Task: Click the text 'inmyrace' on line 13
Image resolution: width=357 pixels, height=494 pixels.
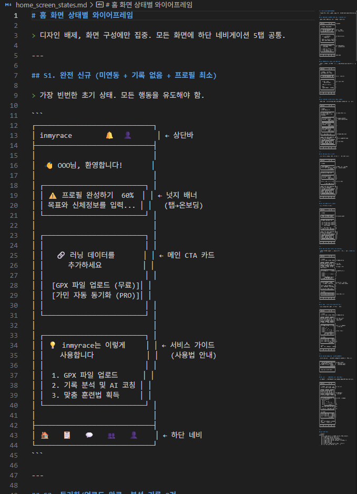Action: (x=56, y=136)
